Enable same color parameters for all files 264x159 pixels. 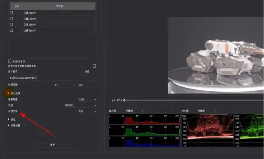[x=94, y=66]
